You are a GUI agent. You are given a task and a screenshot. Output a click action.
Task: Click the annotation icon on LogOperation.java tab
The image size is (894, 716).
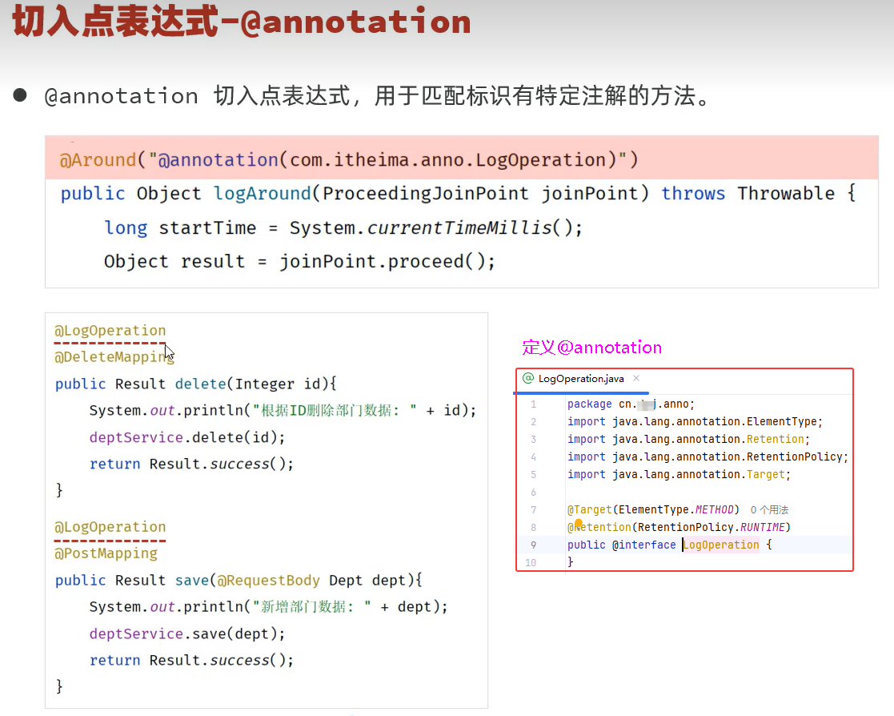click(528, 378)
